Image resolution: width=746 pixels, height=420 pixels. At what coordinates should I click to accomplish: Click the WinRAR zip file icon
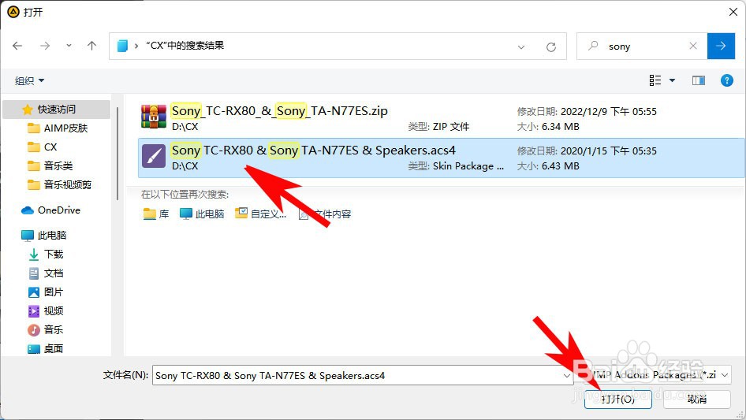click(x=154, y=117)
